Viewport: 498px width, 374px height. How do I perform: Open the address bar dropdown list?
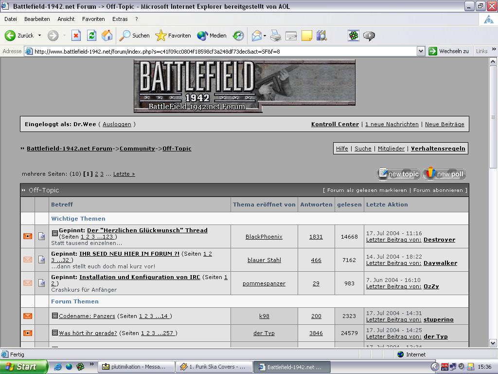[421, 51]
